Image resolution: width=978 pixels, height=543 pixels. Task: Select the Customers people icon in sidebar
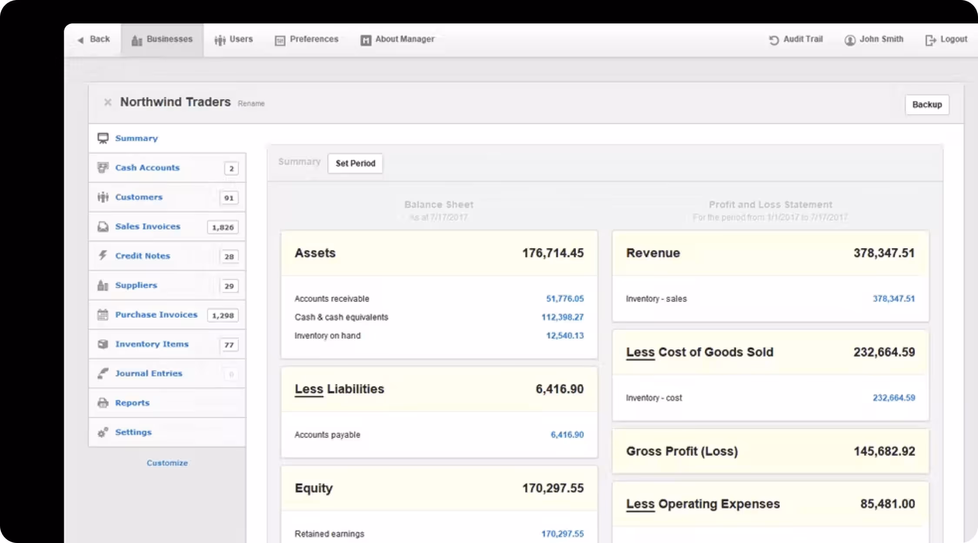(x=103, y=197)
